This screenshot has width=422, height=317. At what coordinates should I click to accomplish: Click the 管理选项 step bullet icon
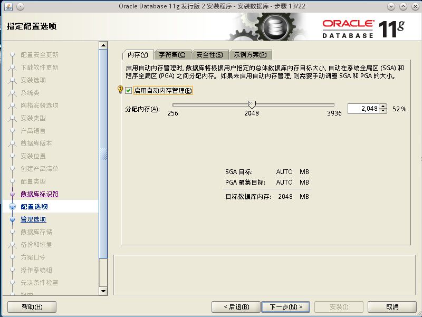(x=12, y=219)
